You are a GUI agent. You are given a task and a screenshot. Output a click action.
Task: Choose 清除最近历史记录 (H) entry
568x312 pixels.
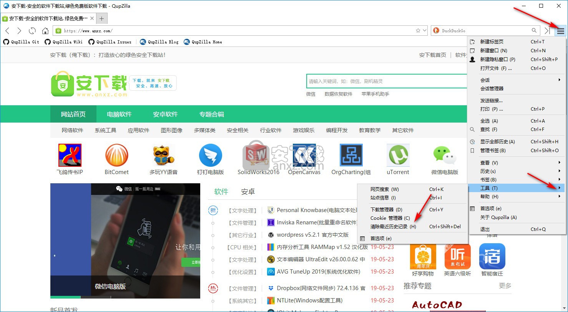click(412, 226)
